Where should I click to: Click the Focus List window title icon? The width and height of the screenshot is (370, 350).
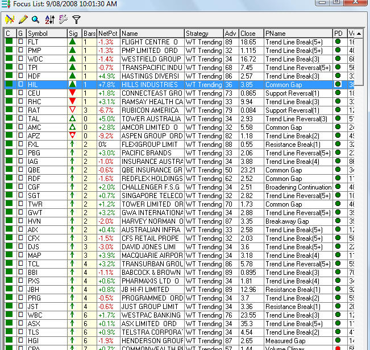[6, 4]
